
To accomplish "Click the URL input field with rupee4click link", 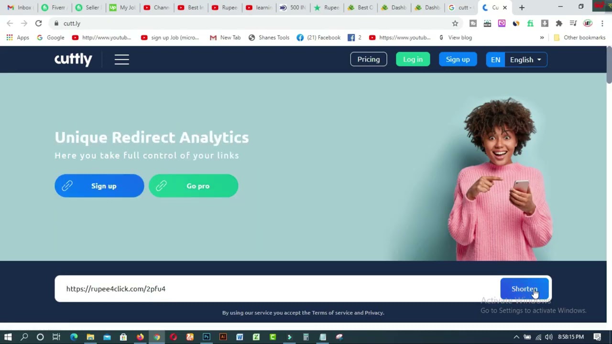I will click(x=277, y=289).
